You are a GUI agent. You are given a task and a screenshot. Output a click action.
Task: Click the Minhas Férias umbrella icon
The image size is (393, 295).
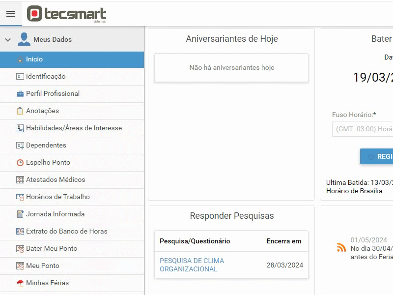pyautogui.click(x=20, y=283)
